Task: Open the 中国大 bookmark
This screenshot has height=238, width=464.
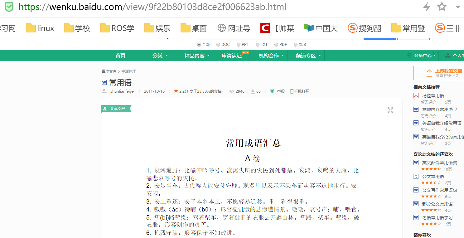Action: [x=321, y=28]
